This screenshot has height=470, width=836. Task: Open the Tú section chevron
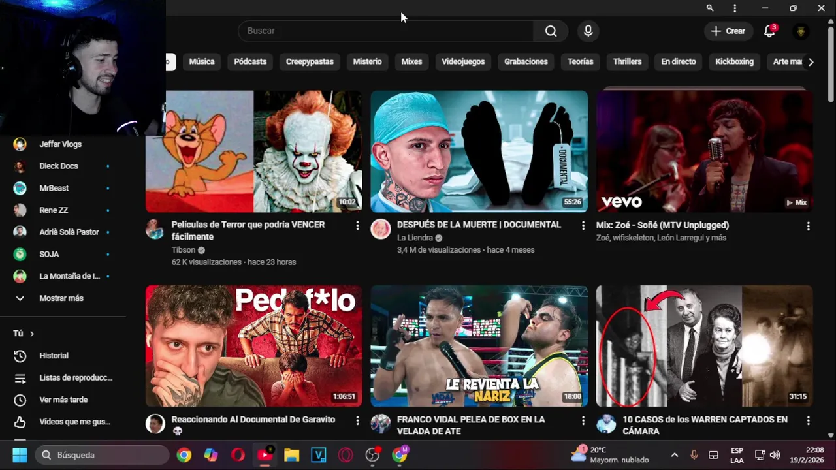[x=31, y=334]
